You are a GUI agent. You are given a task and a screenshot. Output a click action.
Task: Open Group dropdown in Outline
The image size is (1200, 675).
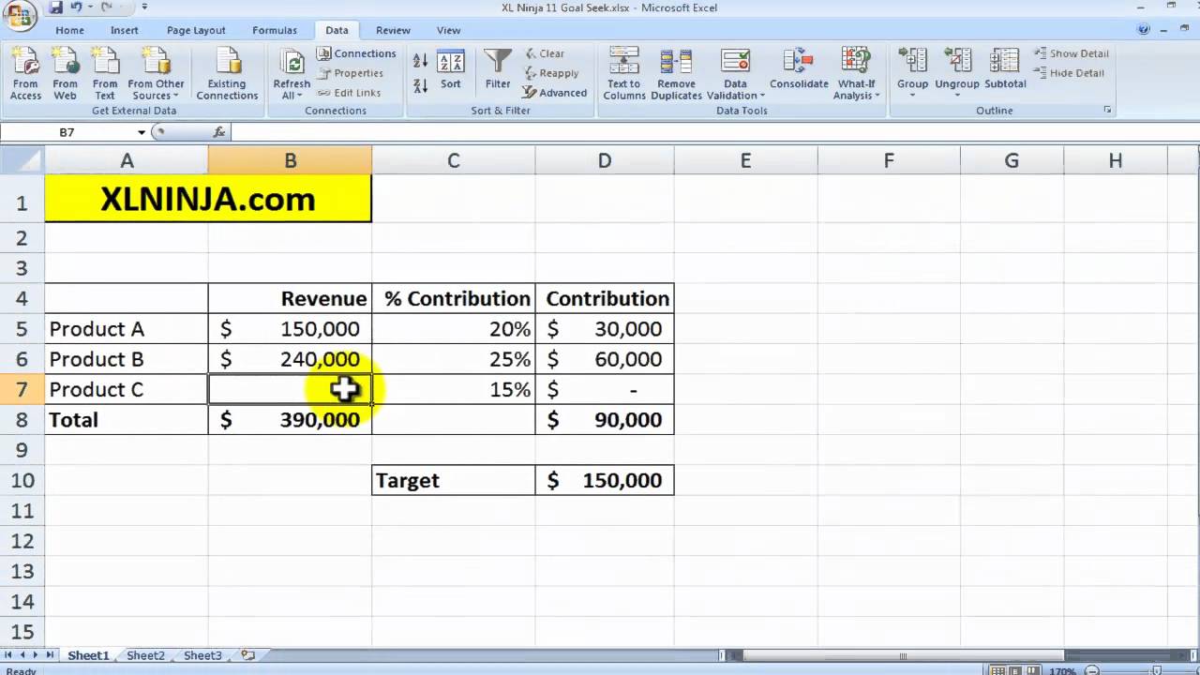point(912,74)
